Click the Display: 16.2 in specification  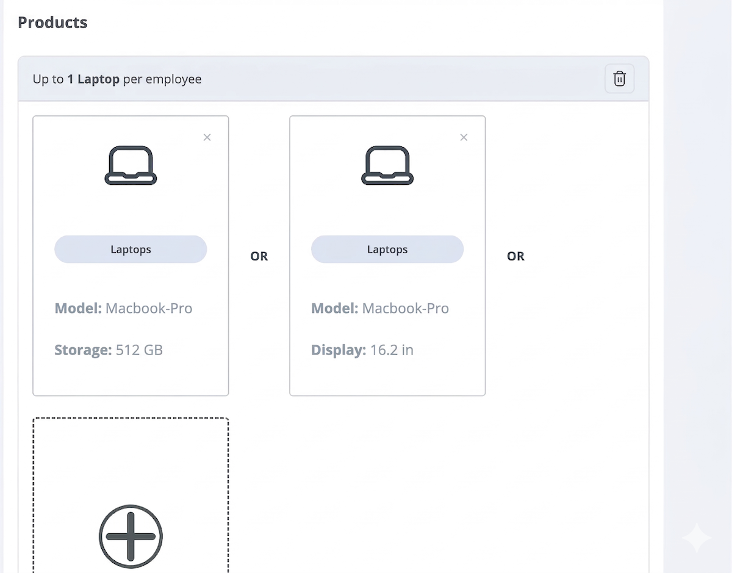point(362,350)
